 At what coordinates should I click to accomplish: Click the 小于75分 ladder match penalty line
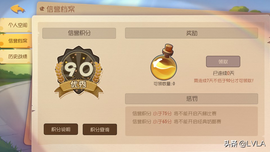[x=174, y=113]
